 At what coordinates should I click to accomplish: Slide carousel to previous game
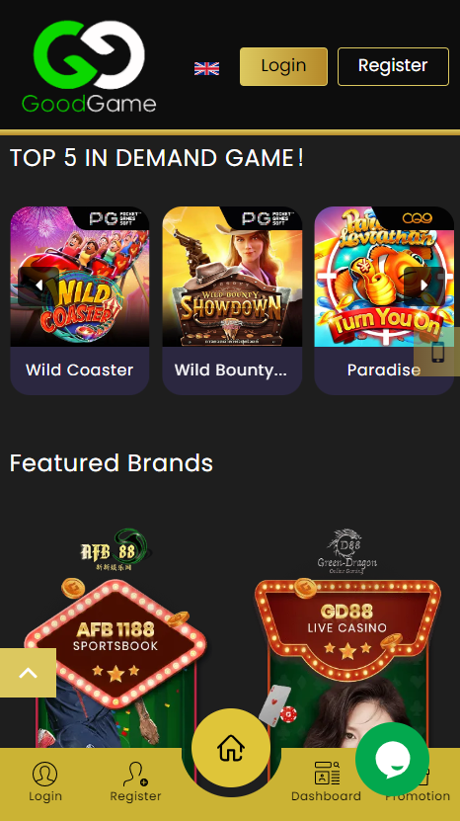coord(38,287)
